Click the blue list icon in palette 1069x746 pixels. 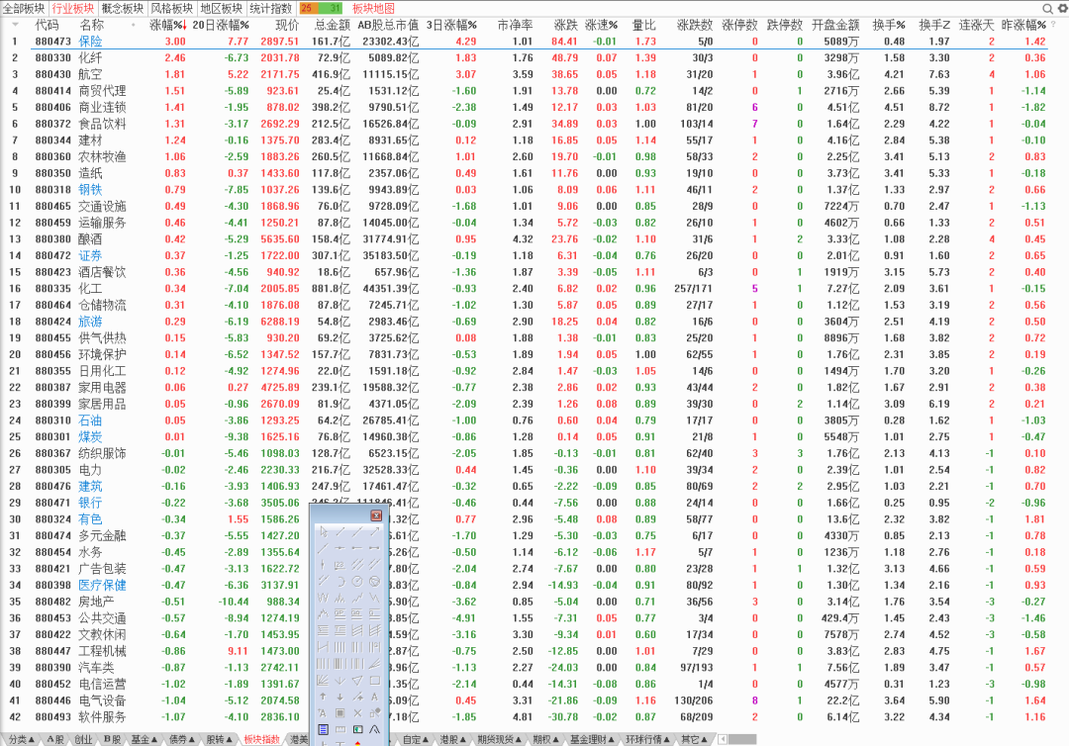[323, 729]
